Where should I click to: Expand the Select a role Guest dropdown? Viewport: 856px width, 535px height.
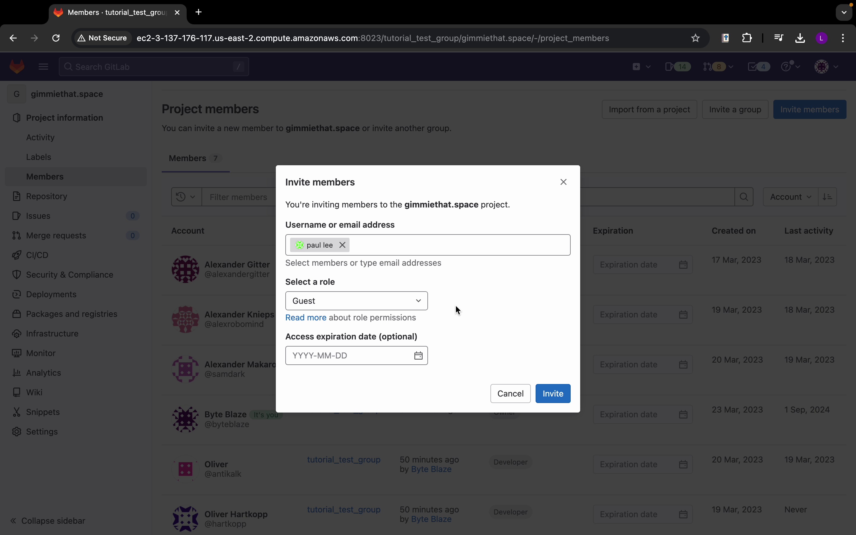(356, 301)
